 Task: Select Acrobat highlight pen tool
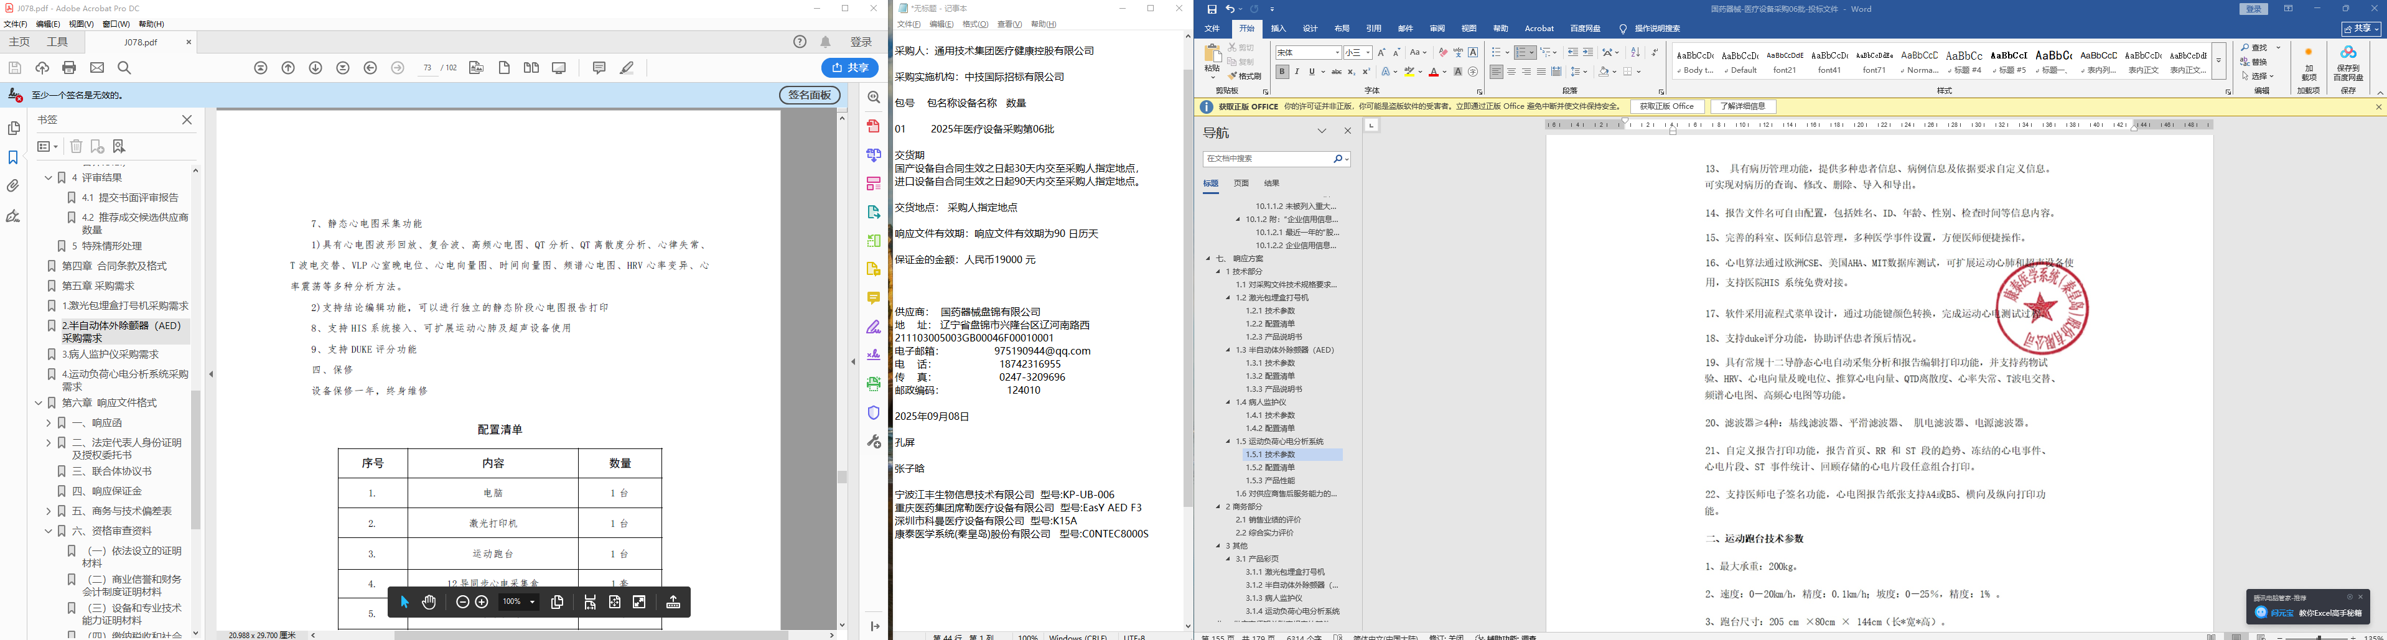pos(627,68)
